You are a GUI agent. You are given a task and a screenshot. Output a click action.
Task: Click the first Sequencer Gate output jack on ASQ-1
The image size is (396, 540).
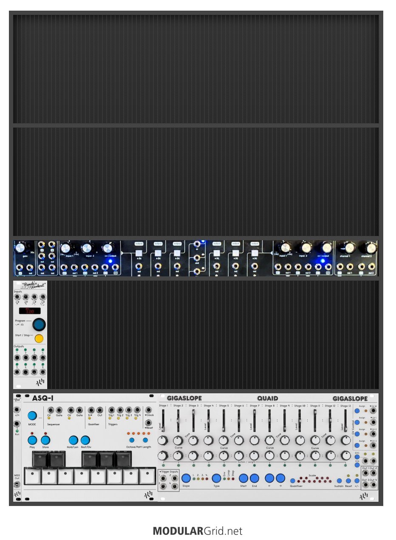tap(59, 410)
